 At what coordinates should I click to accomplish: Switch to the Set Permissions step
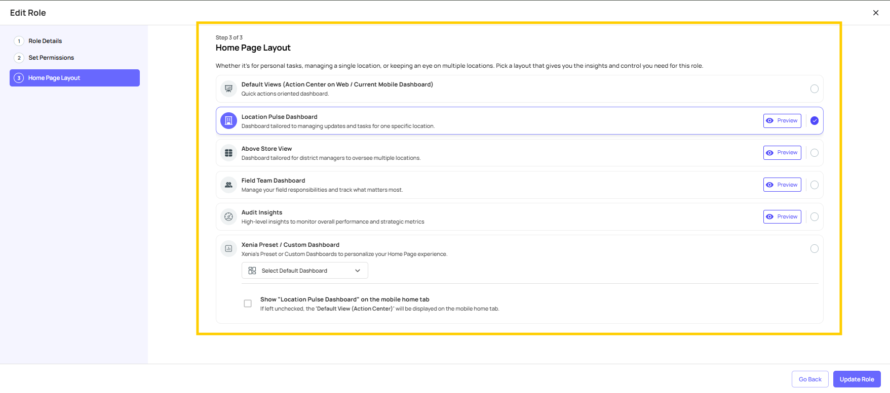tap(51, 58)
